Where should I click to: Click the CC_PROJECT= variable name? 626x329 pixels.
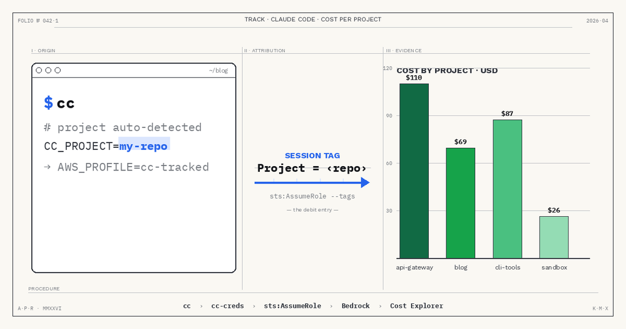pos(81,146)
